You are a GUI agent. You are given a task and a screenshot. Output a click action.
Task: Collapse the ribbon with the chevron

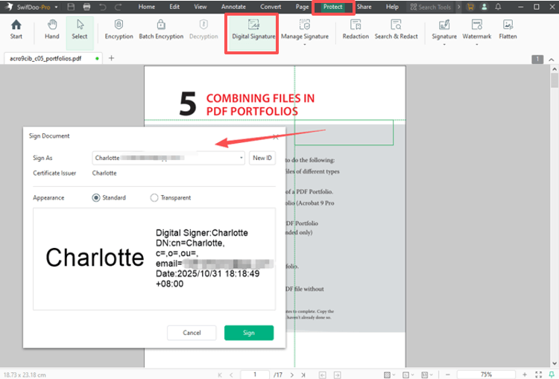tap(551, 60)
